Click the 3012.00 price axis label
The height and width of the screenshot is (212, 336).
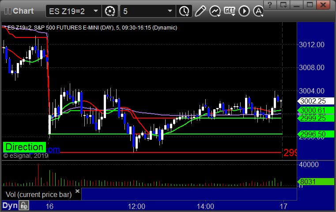tap(312, 45)
